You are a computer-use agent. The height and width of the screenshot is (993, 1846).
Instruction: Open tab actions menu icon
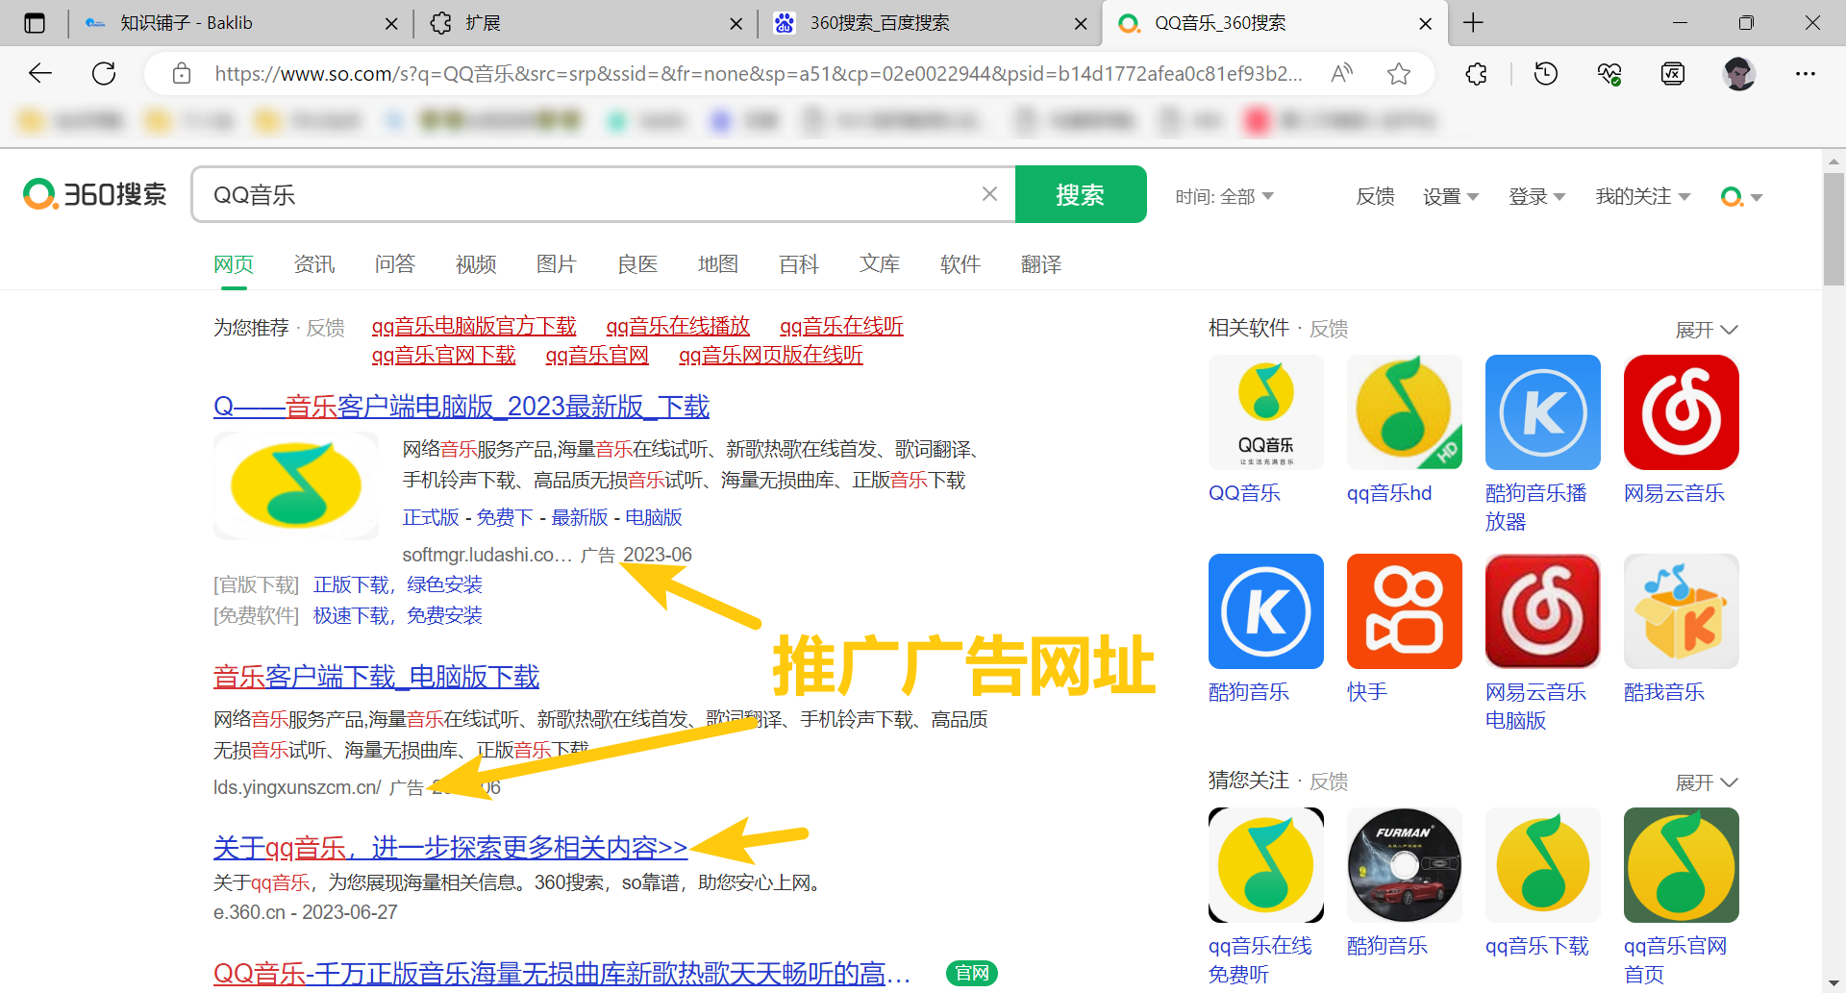[x=35, y=23]
